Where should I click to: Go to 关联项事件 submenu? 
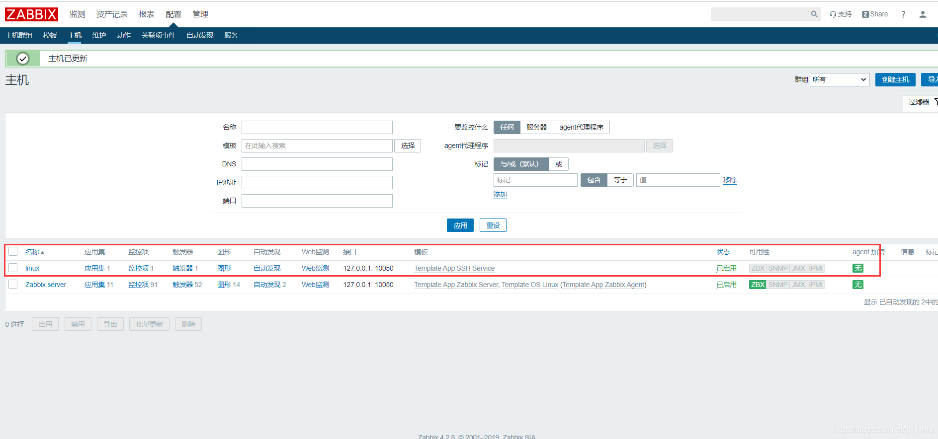[x=159, y=35]
